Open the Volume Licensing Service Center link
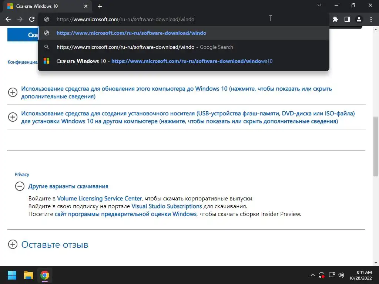This screenshot has height=284, width=379. pos(99,199)
